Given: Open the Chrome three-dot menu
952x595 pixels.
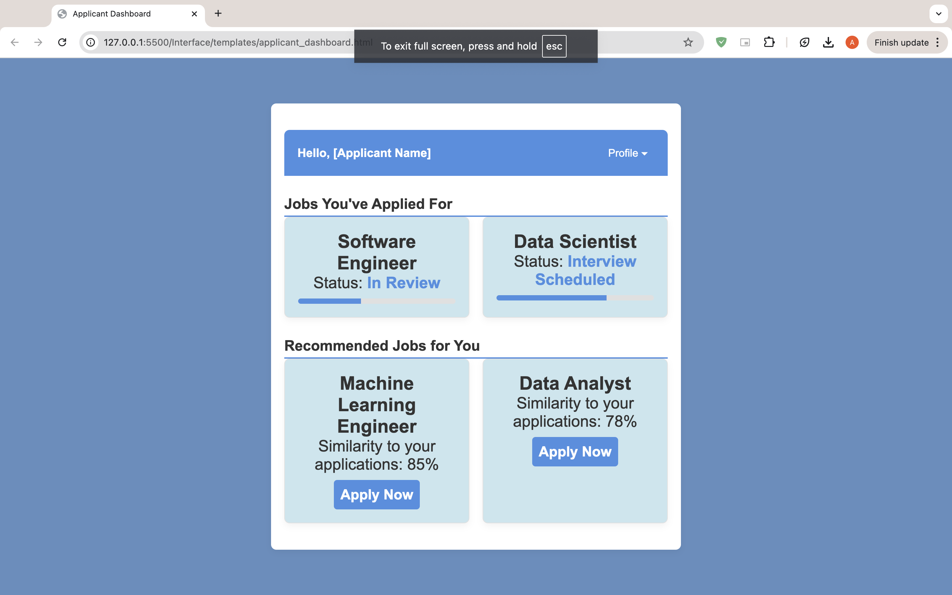Looking at the screenshot, I should [938, 43].
